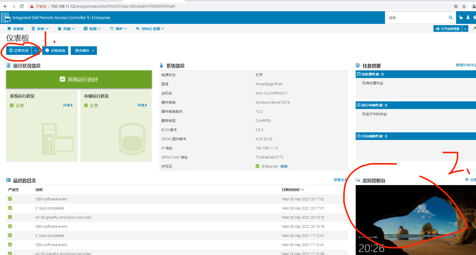Click the large storage cylinder graphic
The height and width of the screenshot is (255, 476).
(132, 139)
